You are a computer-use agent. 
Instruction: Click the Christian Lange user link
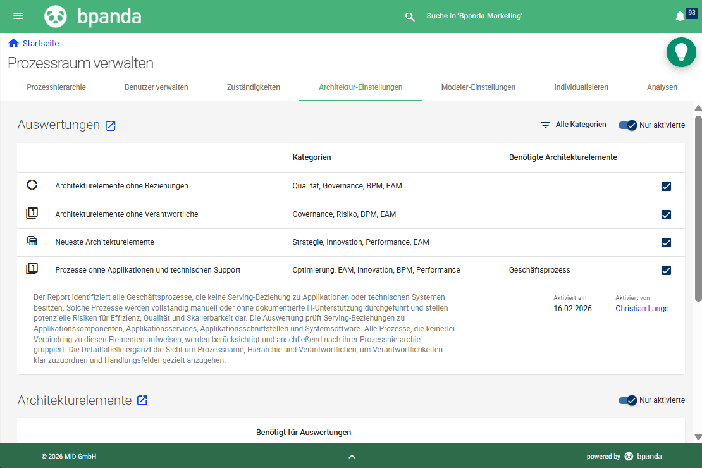tap(642, 309)
